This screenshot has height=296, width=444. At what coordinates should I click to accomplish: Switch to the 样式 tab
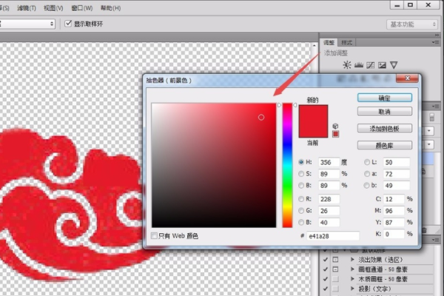point(347,43)
